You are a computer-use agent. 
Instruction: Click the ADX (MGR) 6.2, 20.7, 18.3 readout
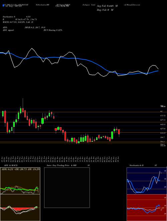coord(25,27)
